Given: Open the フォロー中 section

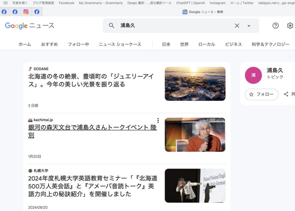Looking at the screenshot, I should pos(78,44).
